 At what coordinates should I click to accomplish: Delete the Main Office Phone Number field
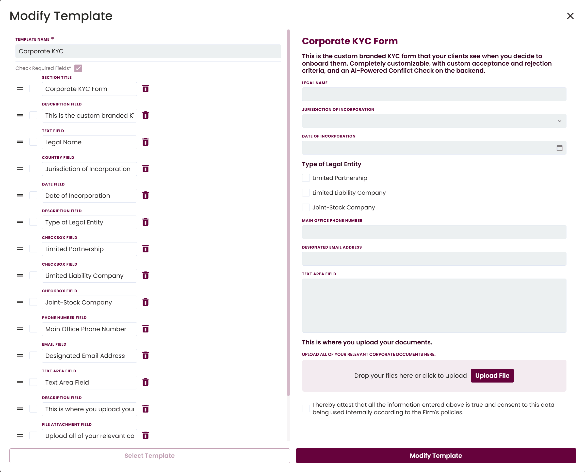tap(145, 329)
